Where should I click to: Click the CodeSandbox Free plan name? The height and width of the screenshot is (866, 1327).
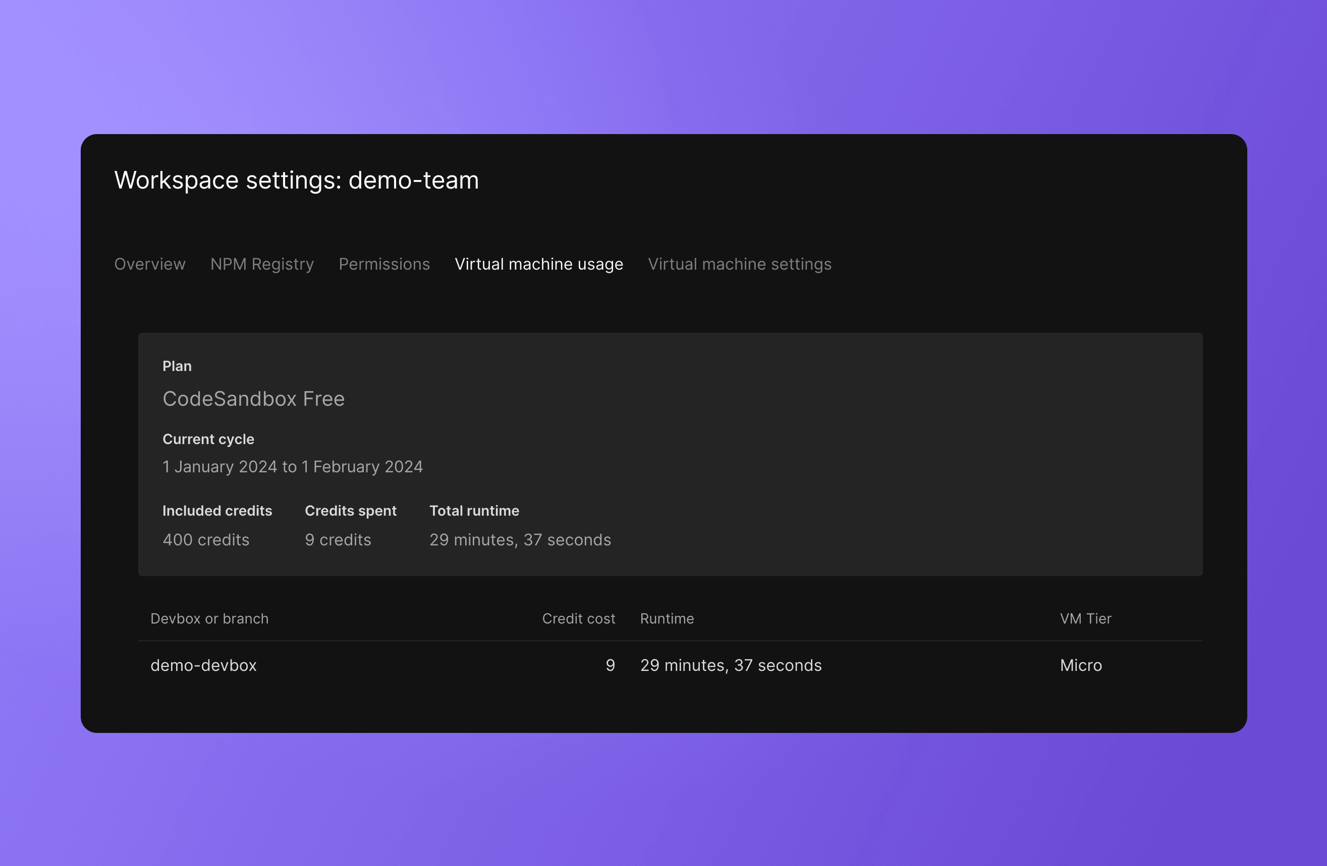coord(254,399)
